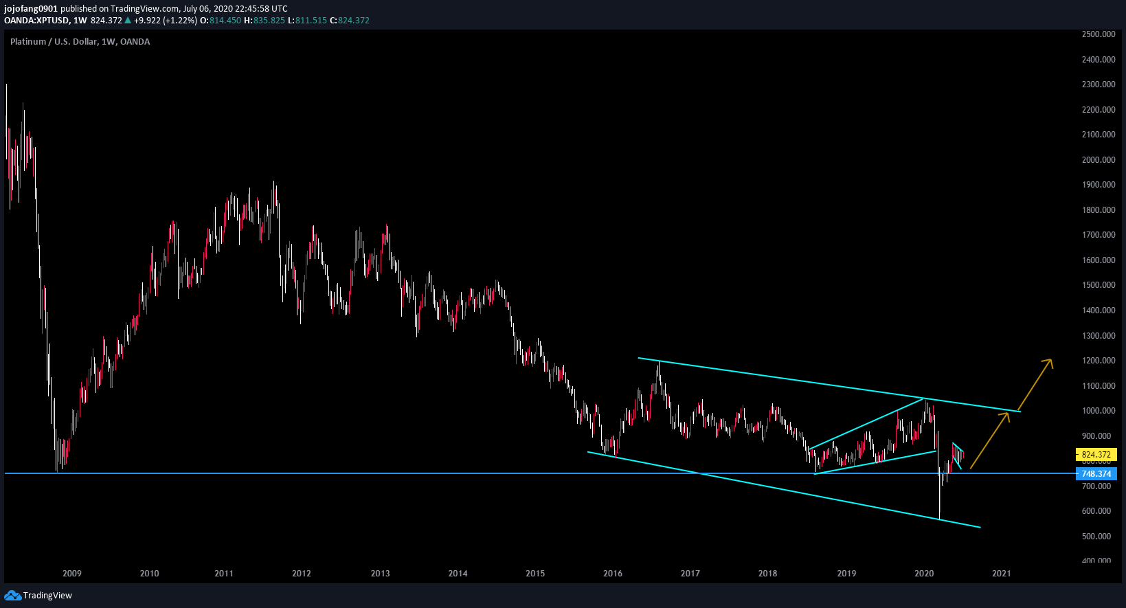Click the TradingView logo icon
This screenshot has height=608, width=1126.
pyautogui.click(x=12, y=596)
